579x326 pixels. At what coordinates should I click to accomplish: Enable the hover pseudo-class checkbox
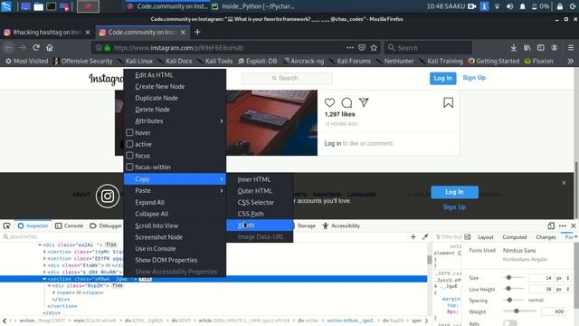[129, 132]
